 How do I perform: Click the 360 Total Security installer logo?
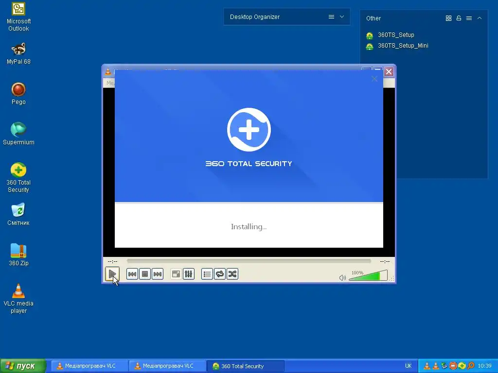click(249, 130)
